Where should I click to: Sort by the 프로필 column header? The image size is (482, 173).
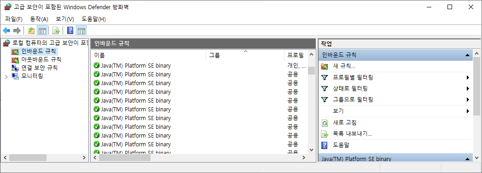pos(296,56)
